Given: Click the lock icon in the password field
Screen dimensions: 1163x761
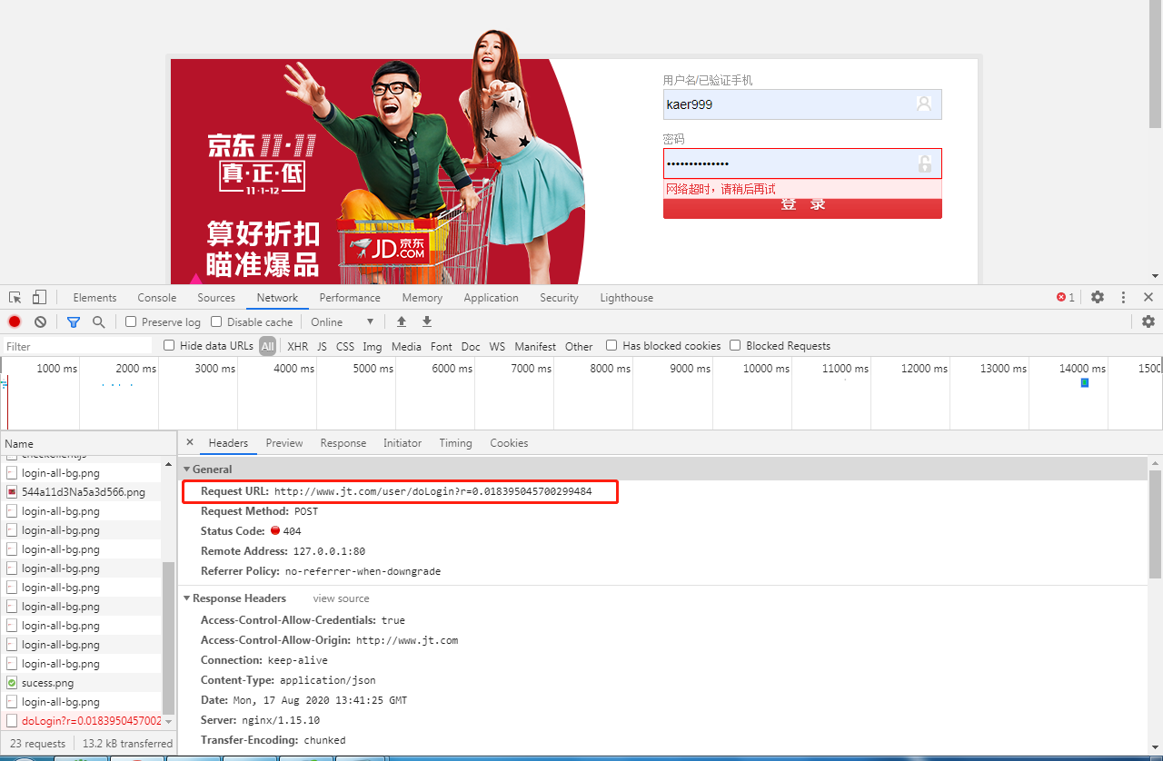Looking at the screenshot, I should click(x=925, y=163).
